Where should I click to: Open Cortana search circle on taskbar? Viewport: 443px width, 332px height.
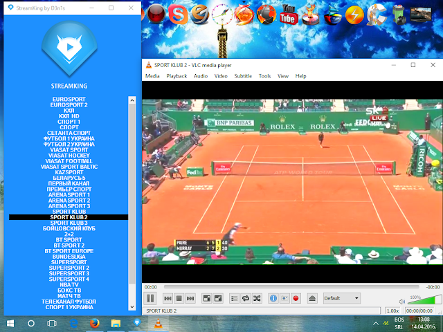point(31,324)
